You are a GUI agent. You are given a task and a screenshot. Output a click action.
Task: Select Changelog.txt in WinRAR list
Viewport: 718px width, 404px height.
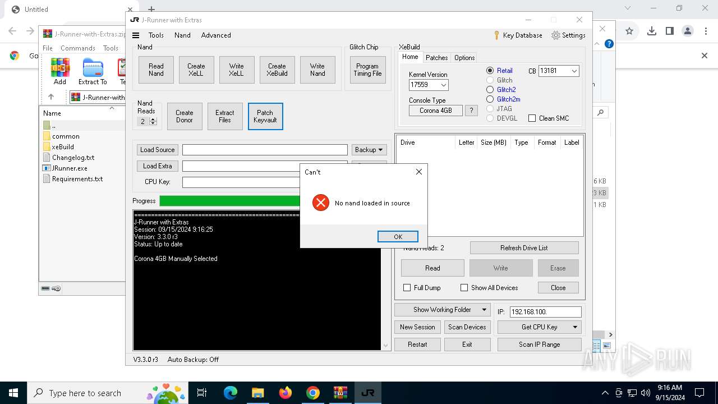click(x=73, y=158)
